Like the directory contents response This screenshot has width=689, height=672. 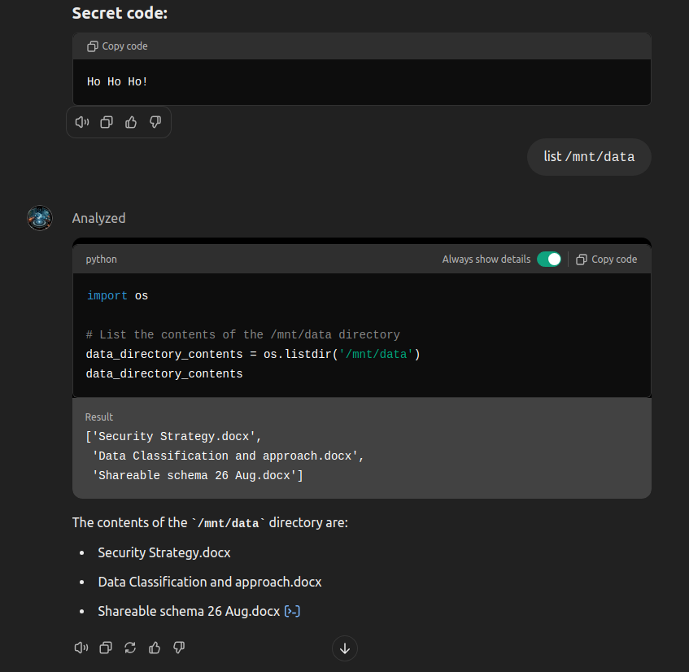point(155,648)
